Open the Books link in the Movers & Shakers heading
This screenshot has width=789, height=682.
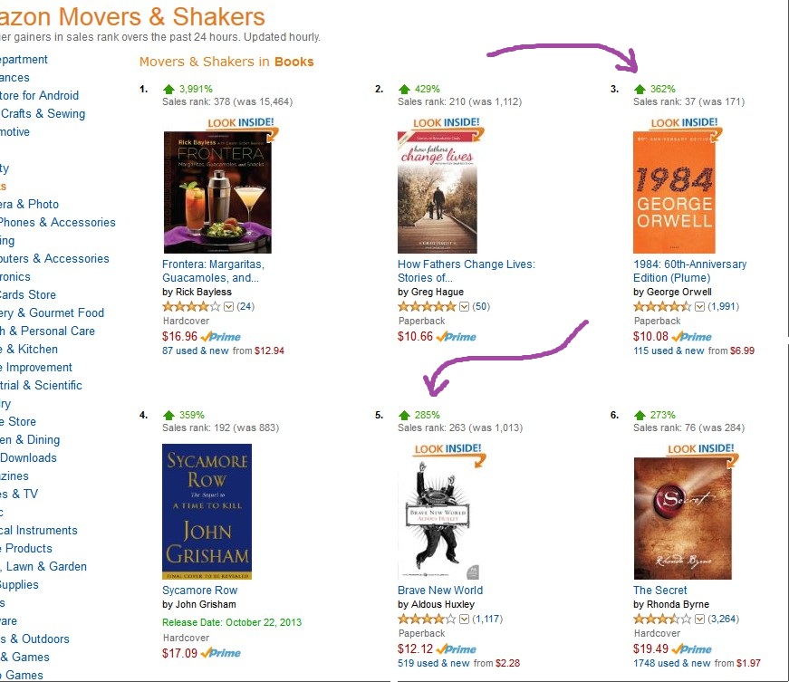coord(293,62)
